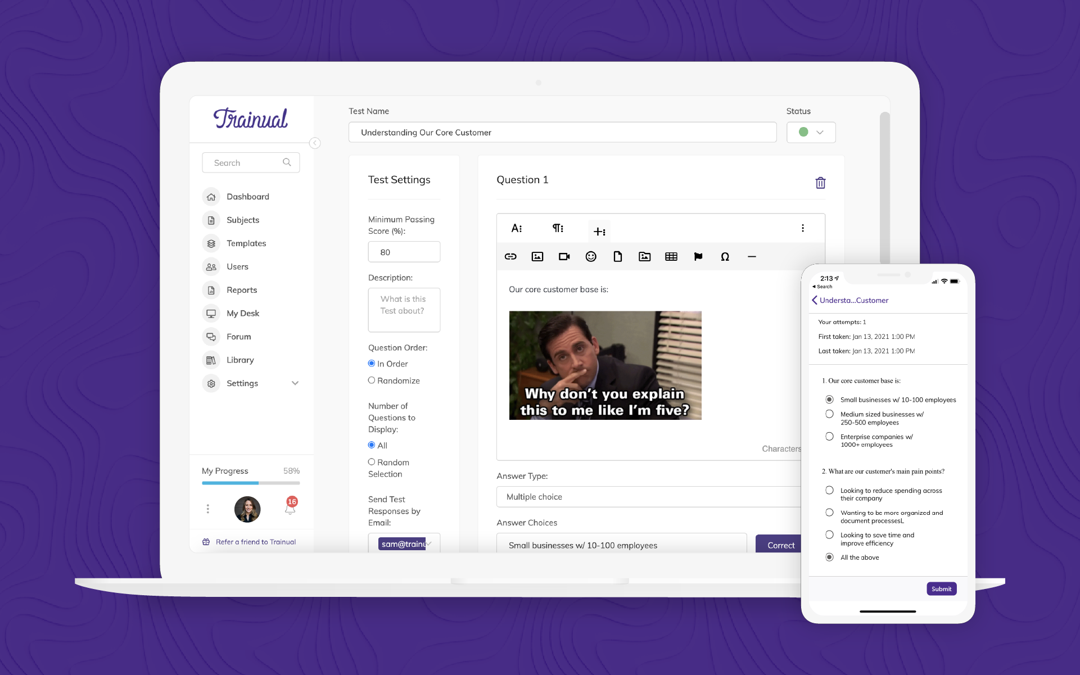
Task: Open Reports from the sidebar
Action: click(241, 290)
